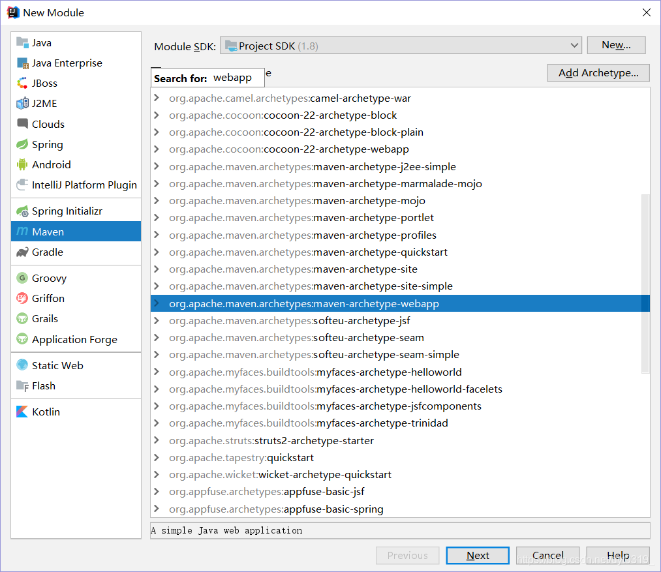Open the Module SDK dropdown
The width and height of the screenshot is (661, 572).
pos(401,46)
